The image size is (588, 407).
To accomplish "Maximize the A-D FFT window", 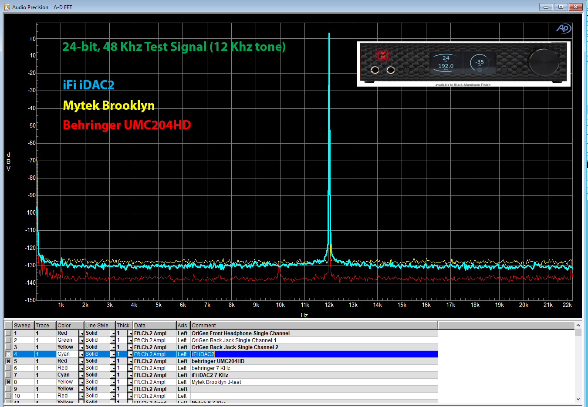I will pyautogui.click(x=561, y=7).
